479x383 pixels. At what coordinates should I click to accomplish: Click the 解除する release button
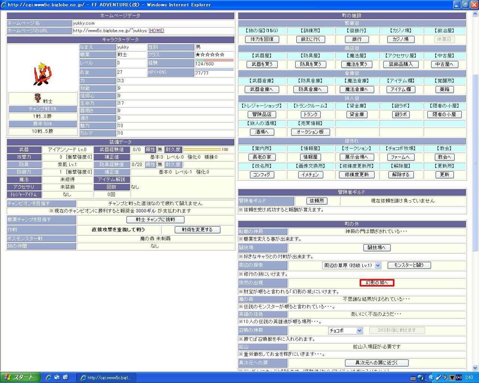click(400, 175)
